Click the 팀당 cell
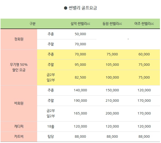This screenshot has width=161, height=143. point(51,137)
